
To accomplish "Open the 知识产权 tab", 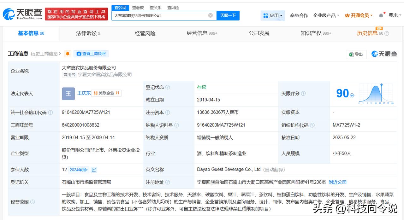I will point(316,33).
